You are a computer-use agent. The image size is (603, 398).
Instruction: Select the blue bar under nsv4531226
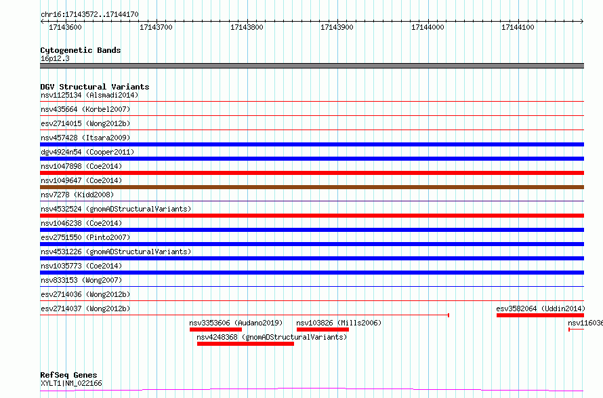coord(312,258)
